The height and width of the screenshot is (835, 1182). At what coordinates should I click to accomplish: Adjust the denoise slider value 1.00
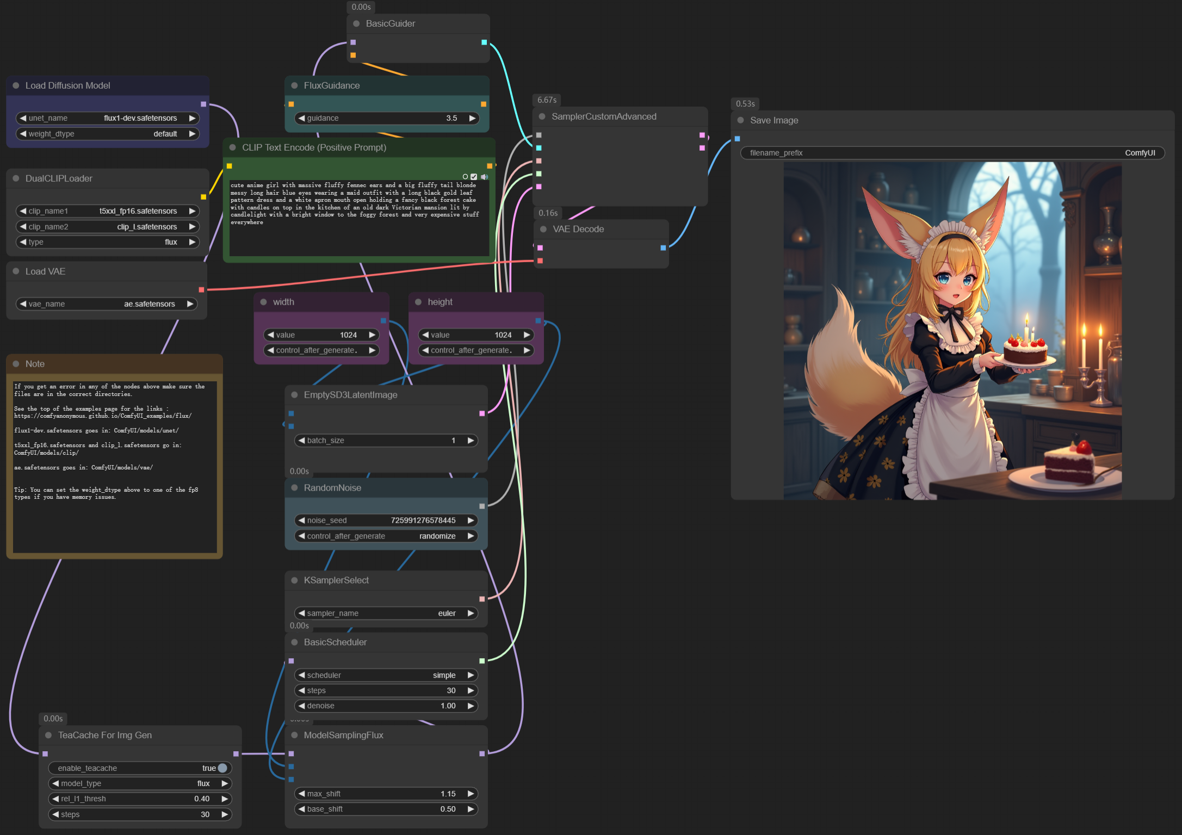(x=386, y=706)
